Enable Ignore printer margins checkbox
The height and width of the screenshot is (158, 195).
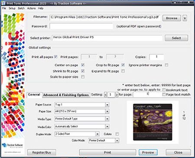tap(166, 65)
